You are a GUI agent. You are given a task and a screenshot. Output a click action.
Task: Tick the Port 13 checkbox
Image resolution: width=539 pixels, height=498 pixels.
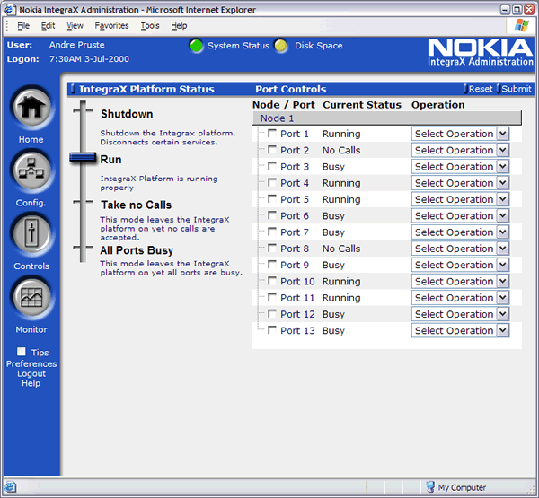[x=272, y=330]
